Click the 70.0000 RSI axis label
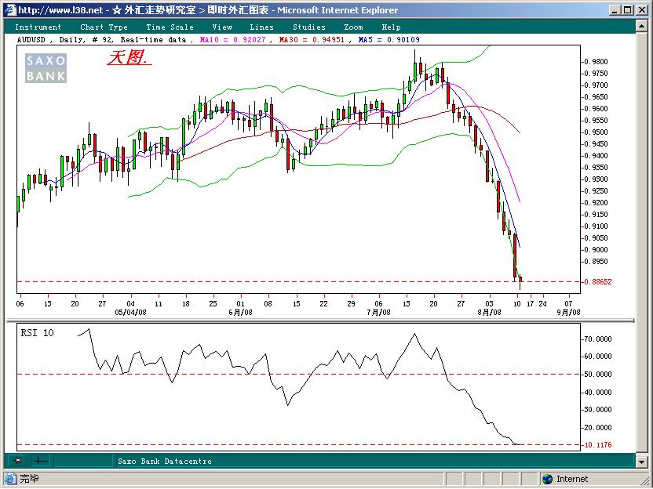653x489 pixels. point(598,339)
